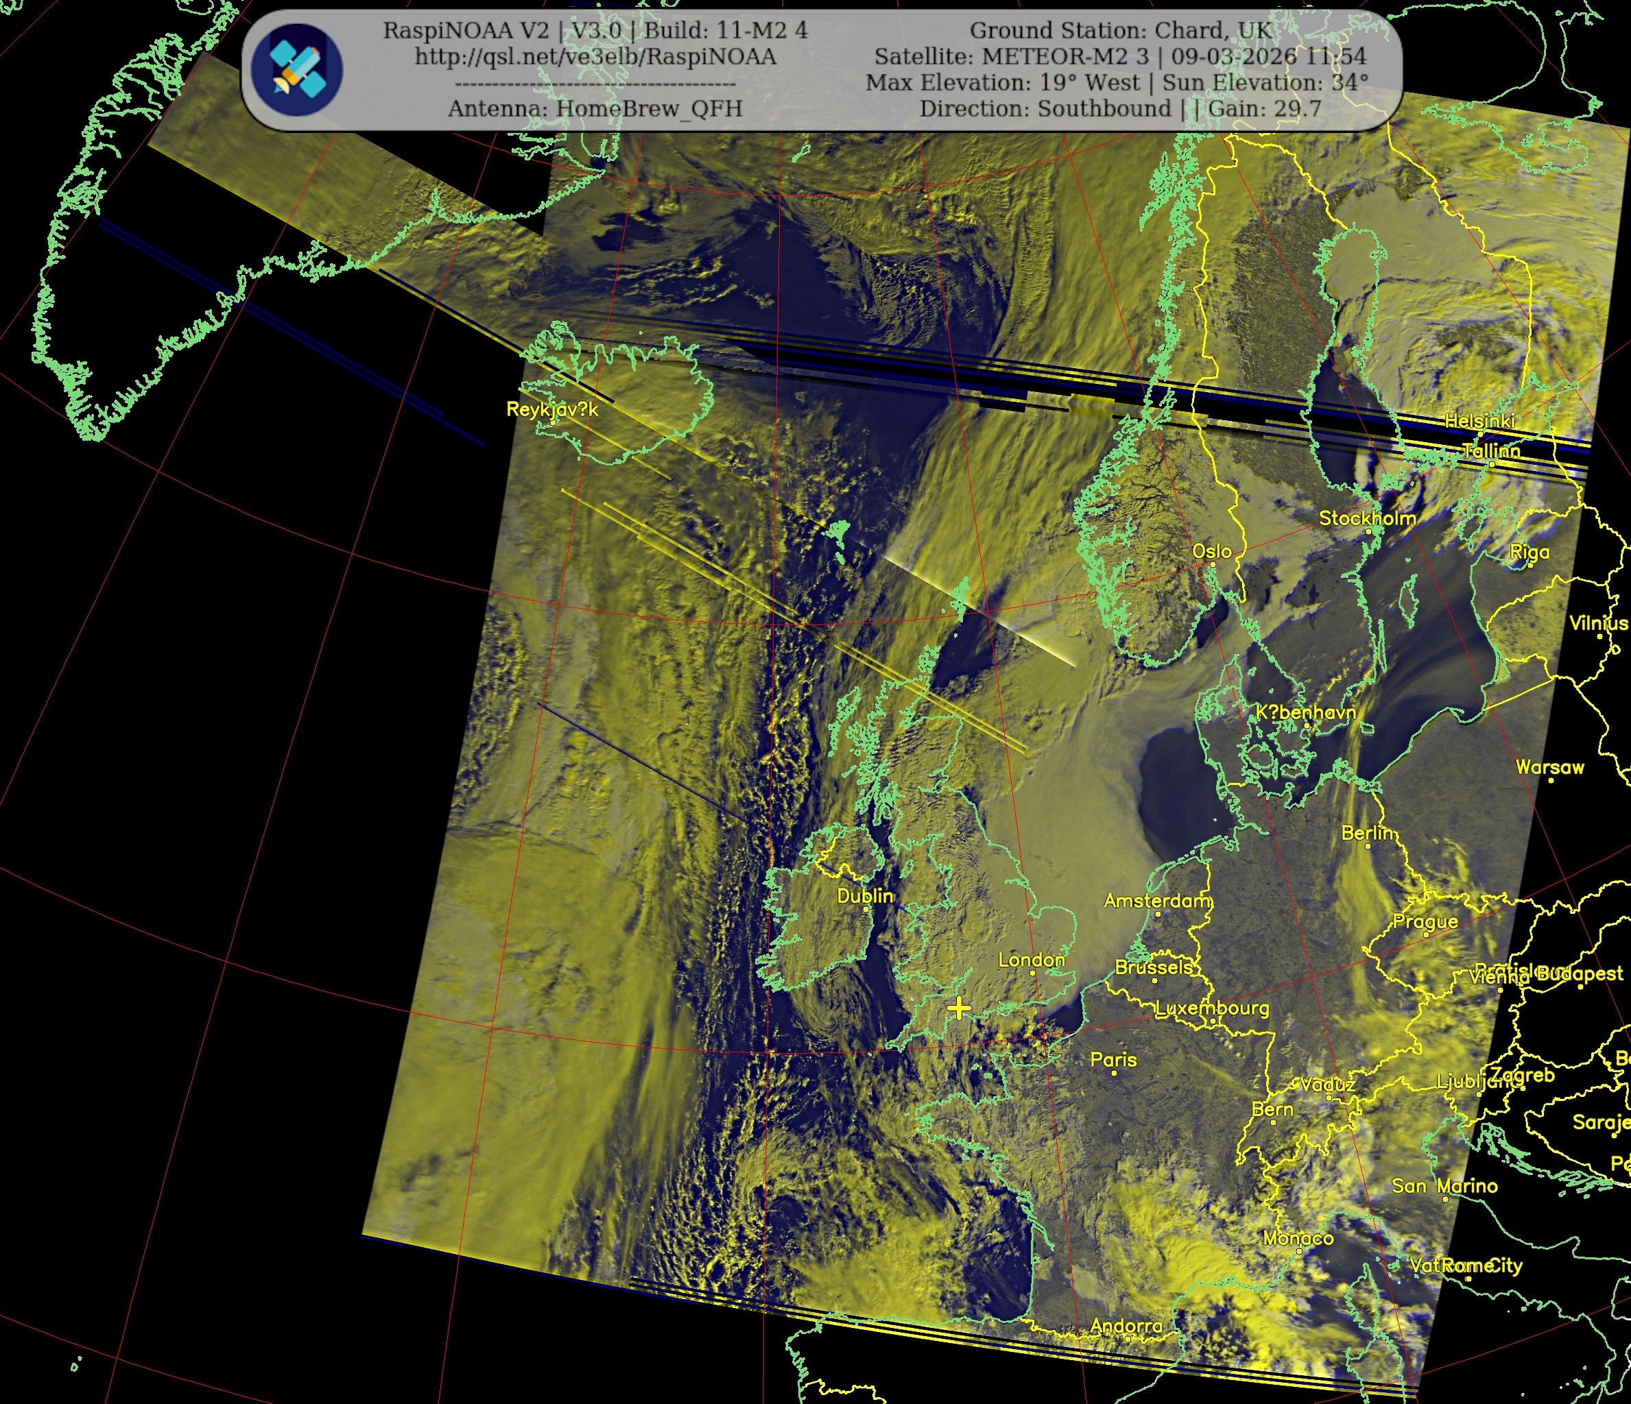Click the Antenna HomeBrew_QFH text
1631x1404 pixels.
(595, 108)
